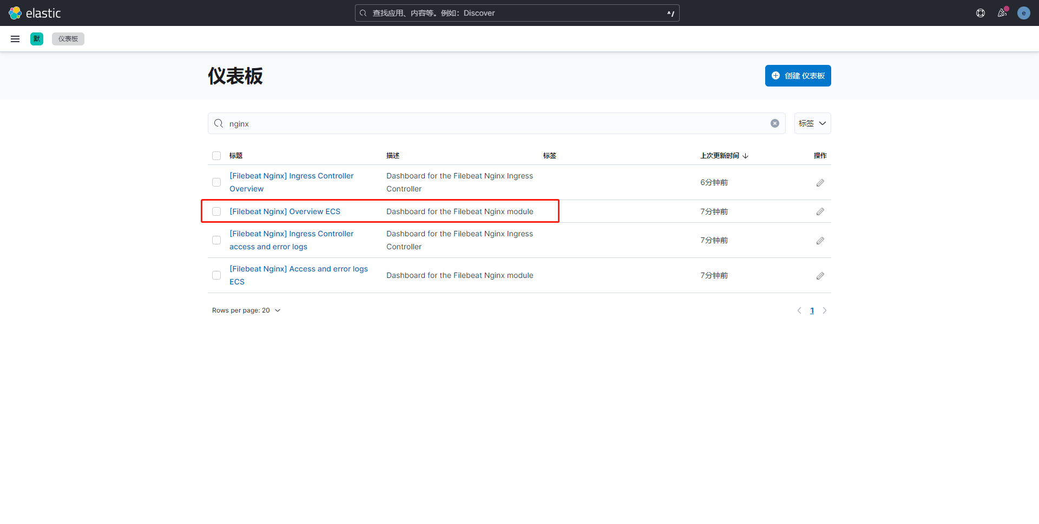Expand the 标签 tag filter dropdown
The image size is (1039, 524).
pyautogui.click(x=812, y=123)
